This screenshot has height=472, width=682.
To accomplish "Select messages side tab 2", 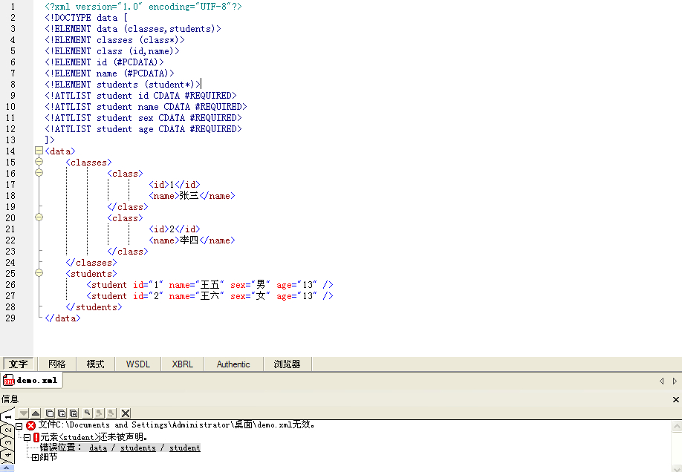I will click(7, 430).
